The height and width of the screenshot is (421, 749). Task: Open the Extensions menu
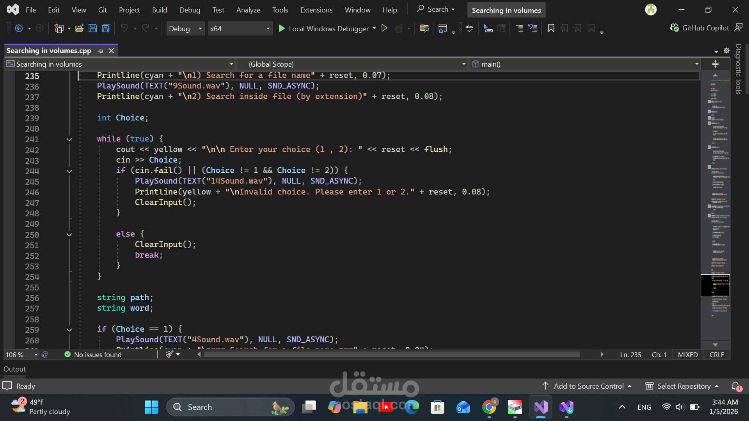pos(316,10)
